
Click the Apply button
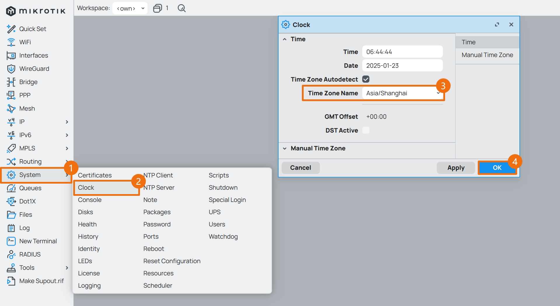[456, 168]
